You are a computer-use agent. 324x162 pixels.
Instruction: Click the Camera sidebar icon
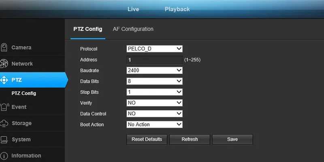tap(4, 47)
